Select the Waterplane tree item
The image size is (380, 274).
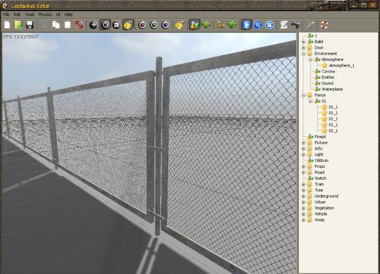coord(331,89)
